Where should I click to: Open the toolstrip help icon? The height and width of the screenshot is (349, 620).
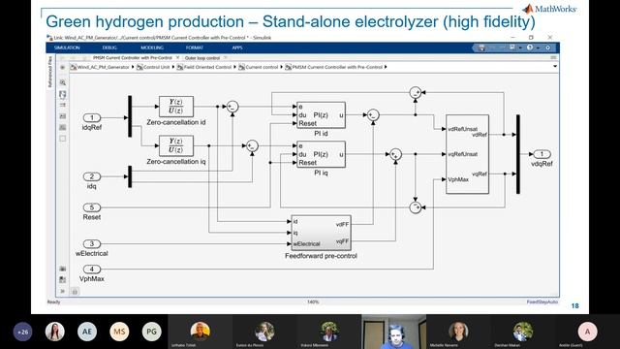tap(530, 48)
